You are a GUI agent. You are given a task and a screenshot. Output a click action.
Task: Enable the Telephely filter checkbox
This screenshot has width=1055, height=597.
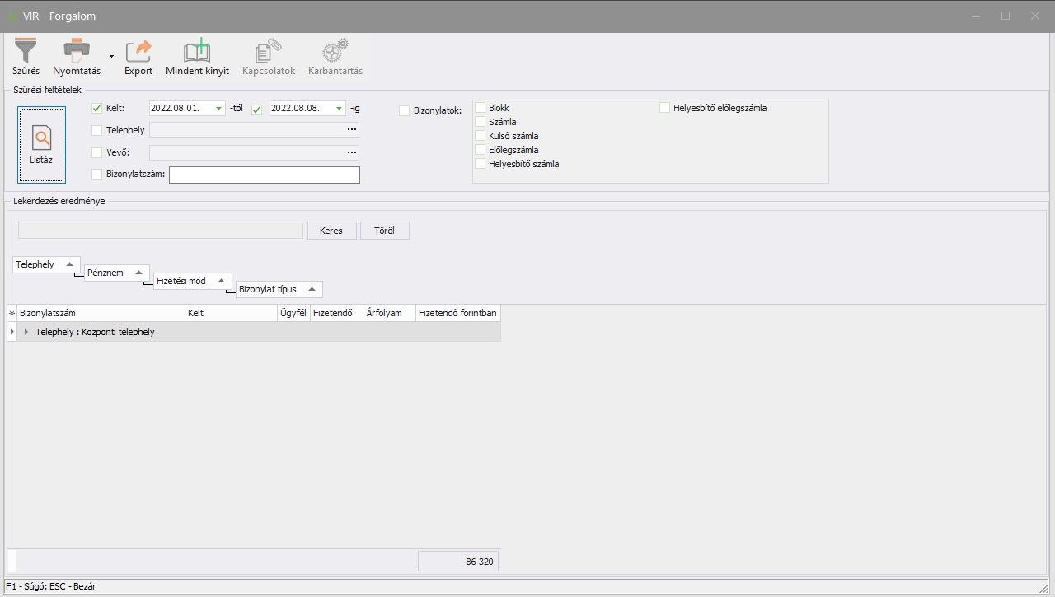pyautogui.click(x=97, y=130)
